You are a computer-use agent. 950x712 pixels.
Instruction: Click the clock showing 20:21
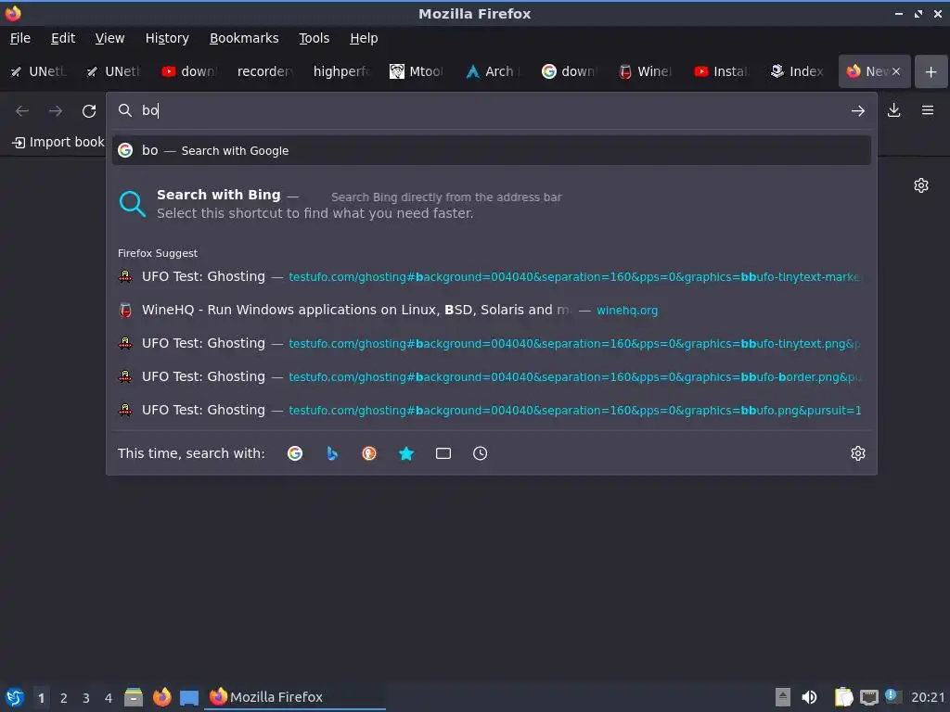click(x=928, y=697)
